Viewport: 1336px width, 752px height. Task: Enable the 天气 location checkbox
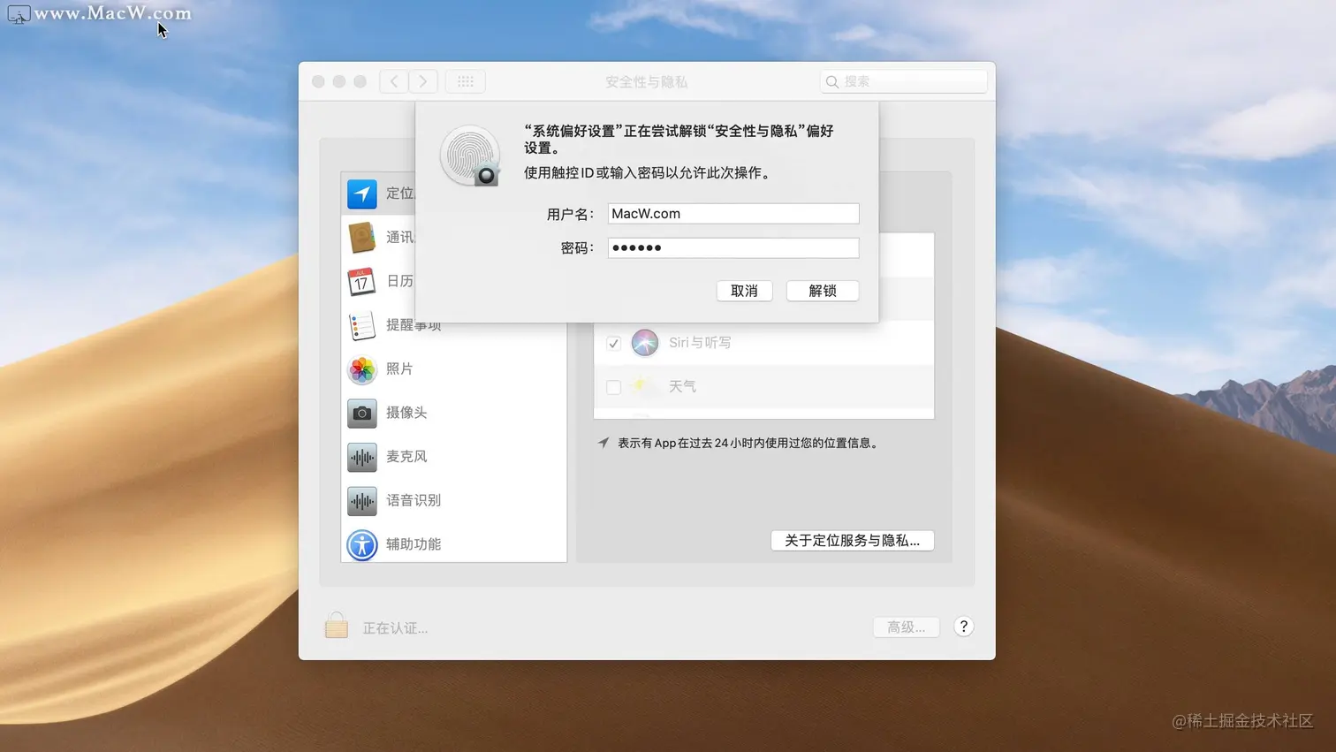[x=613, y=387]
